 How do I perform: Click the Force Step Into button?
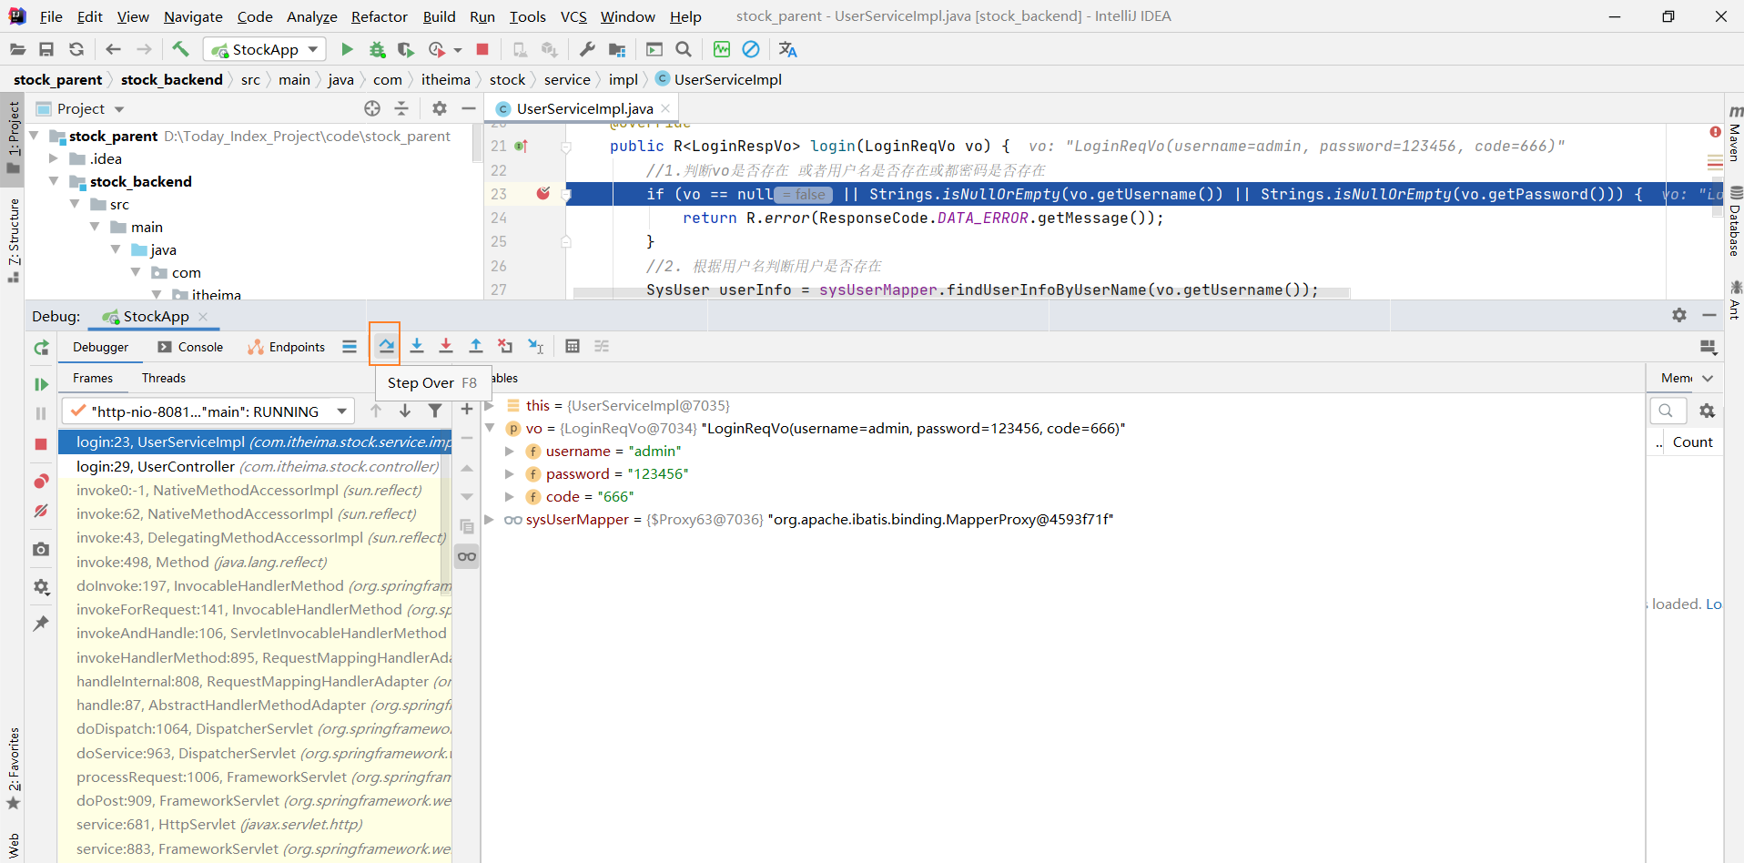[446, 346]
